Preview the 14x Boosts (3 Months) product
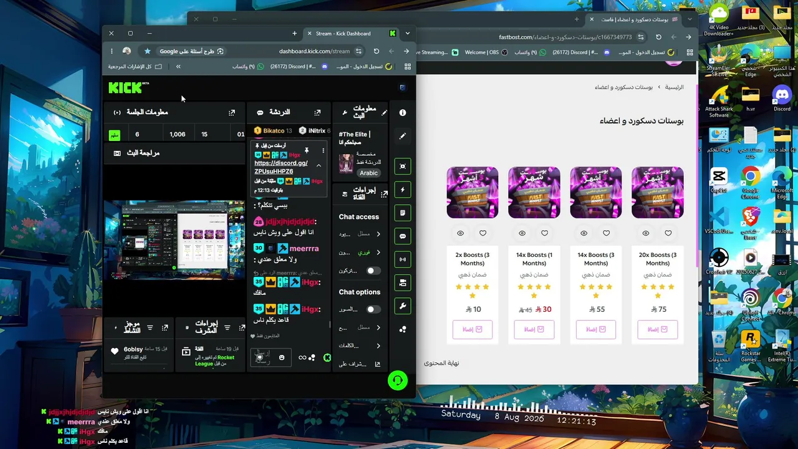Viewport: 798px width, 449px height. click(584, 233)
